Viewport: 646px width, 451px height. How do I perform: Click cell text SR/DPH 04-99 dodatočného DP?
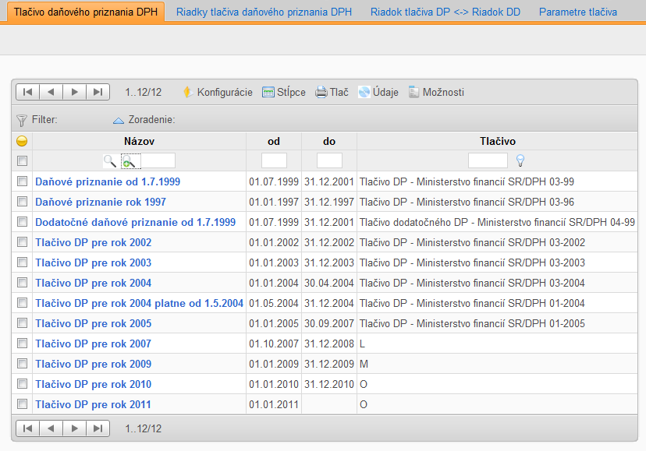(x=497, y=222)
